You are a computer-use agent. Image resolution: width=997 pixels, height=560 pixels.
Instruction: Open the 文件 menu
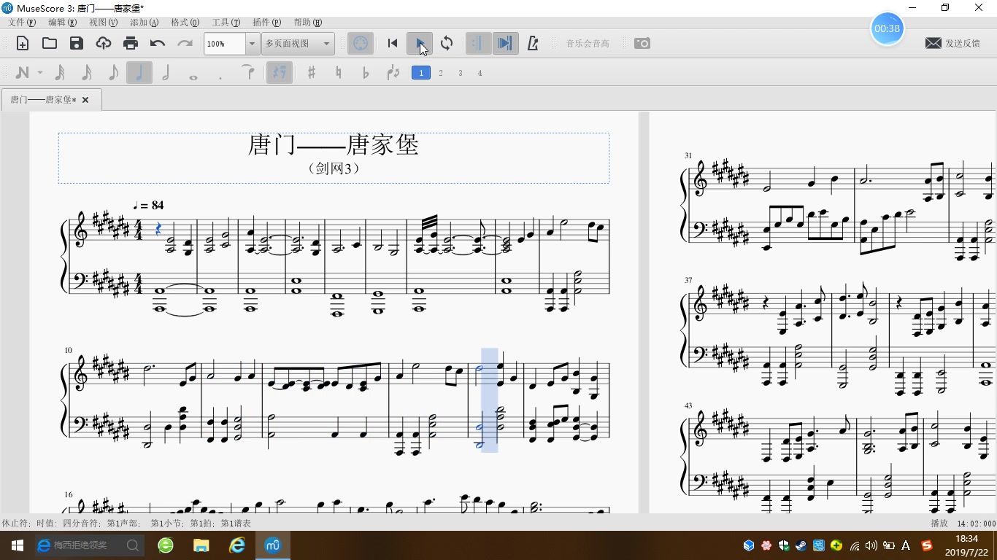tap(21, 23)
